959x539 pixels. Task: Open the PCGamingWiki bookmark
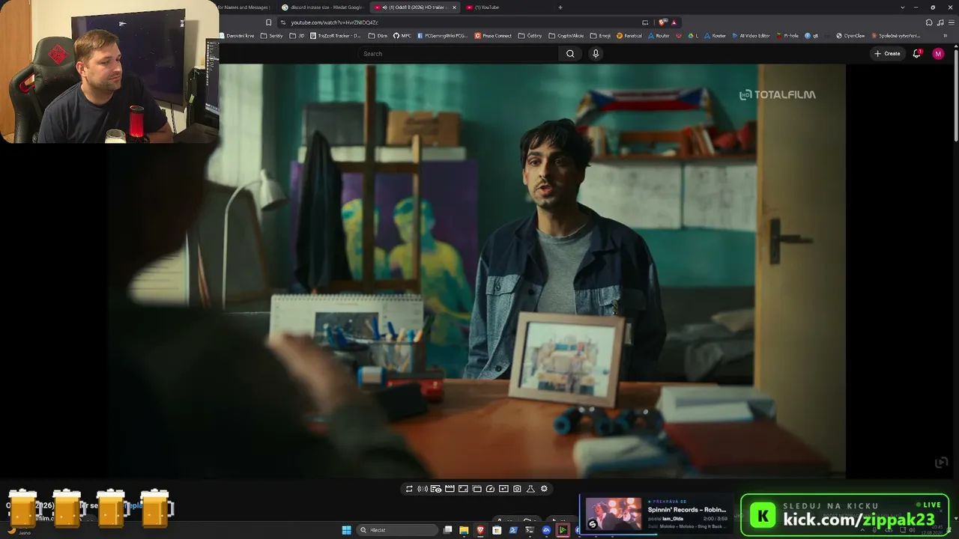tap(442, 35)
